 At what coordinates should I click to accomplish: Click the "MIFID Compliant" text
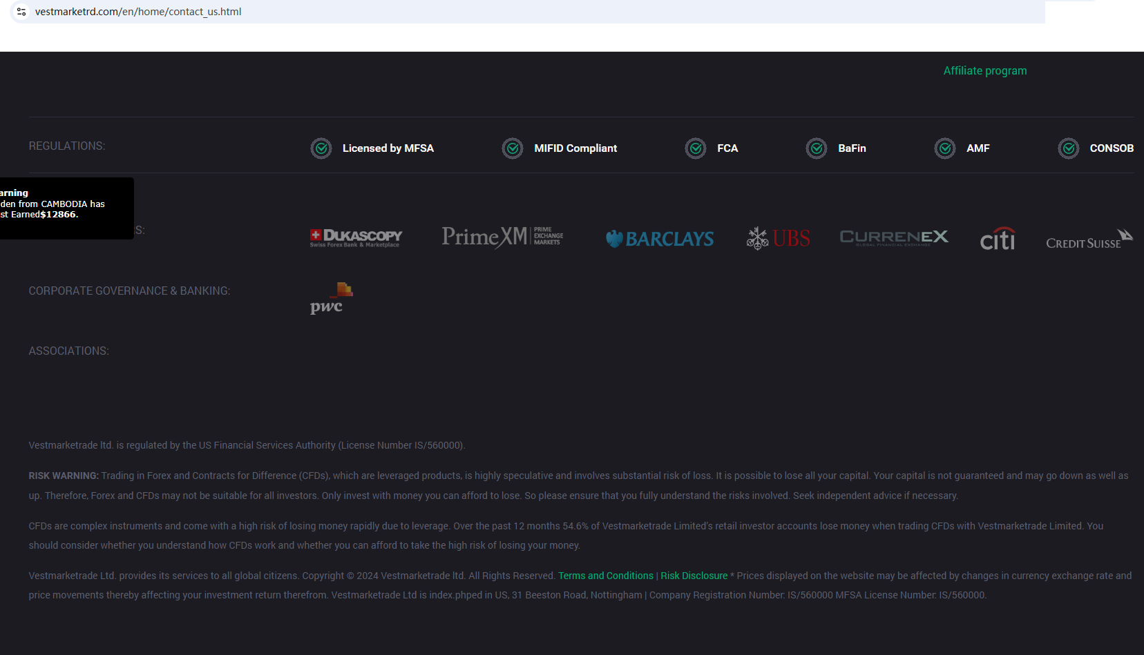pyautogui.click(x=575, y=148)
